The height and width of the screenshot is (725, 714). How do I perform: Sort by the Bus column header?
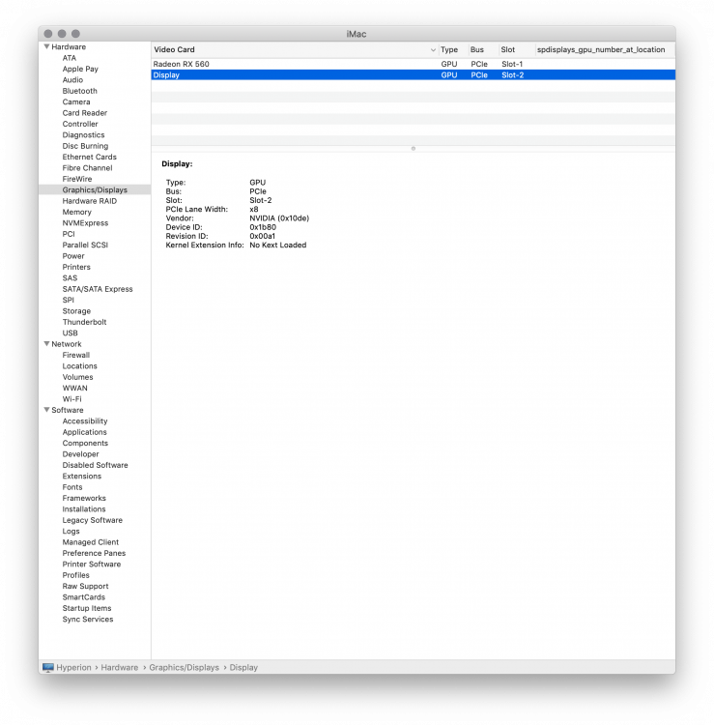click(477, 49)
